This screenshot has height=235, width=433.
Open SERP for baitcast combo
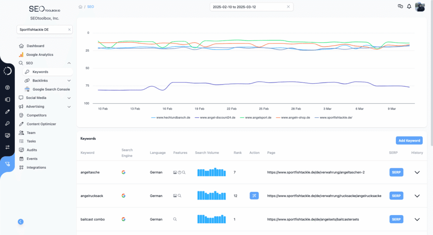point(396,219)
